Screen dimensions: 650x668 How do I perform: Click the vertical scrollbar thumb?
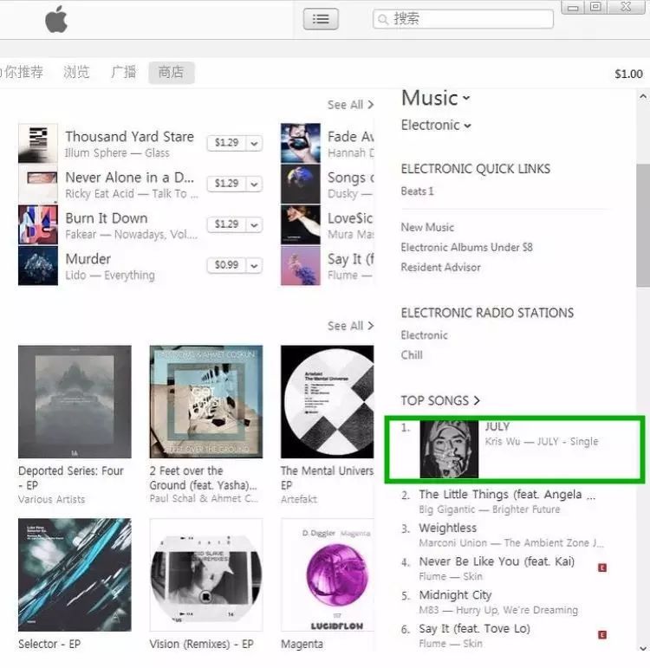click(643, 225)
